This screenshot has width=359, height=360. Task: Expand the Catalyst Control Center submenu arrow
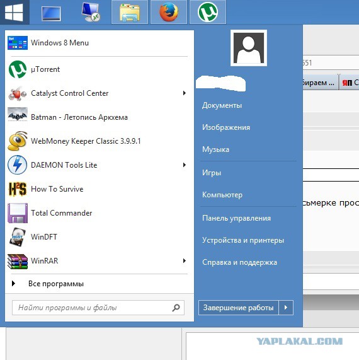pyautogui.click(x=184, y=93)
